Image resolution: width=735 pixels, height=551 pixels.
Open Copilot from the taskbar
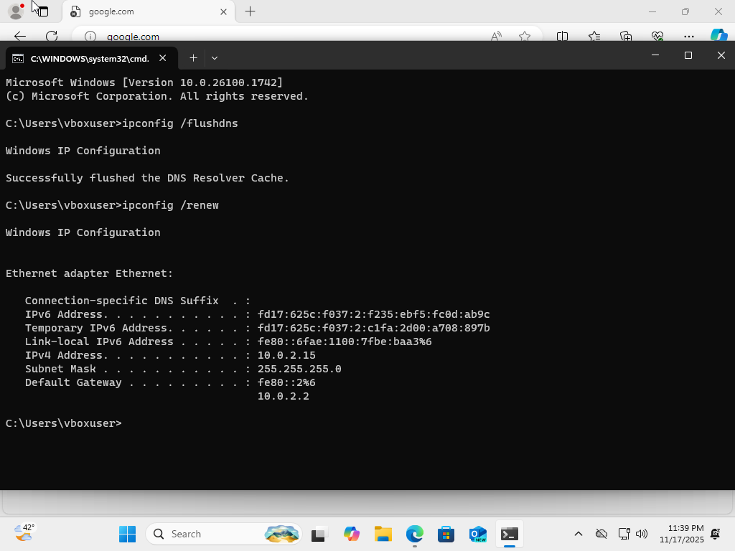click(x=351, y=534)
